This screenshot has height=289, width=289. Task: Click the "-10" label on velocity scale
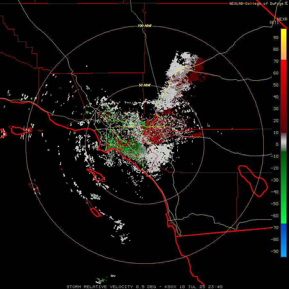[275, 156]
